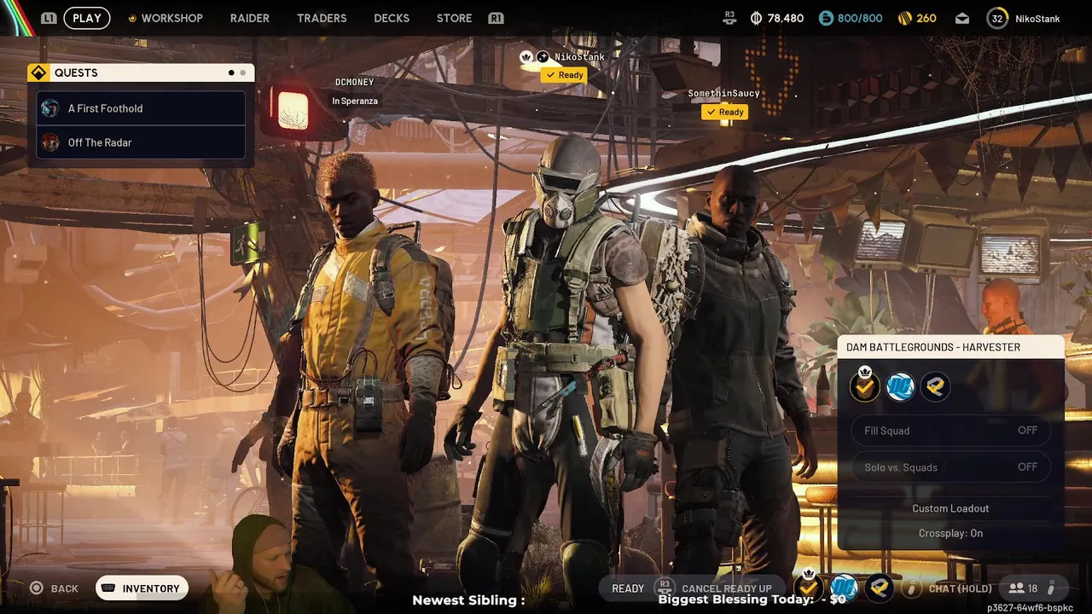
Task: Select the DC avatar in the map panel
Action: click(x=900, y=387)
